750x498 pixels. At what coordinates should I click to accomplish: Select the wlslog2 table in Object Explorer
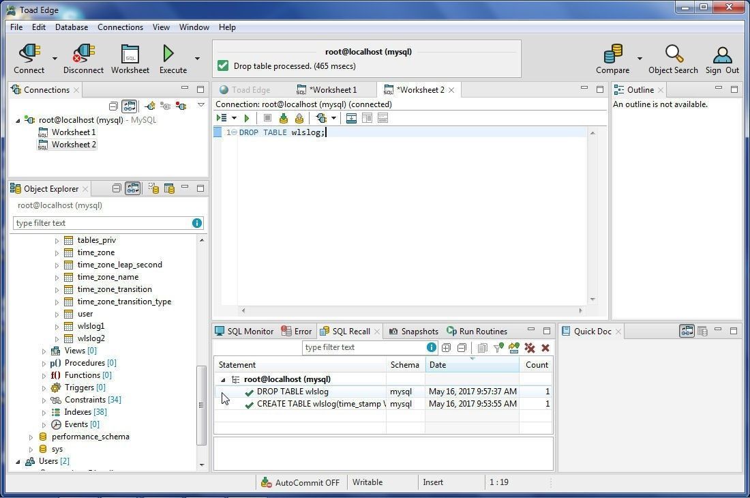[91, 338]
